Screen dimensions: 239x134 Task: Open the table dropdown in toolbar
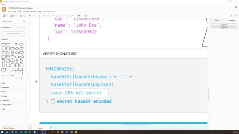click(86, 16)
